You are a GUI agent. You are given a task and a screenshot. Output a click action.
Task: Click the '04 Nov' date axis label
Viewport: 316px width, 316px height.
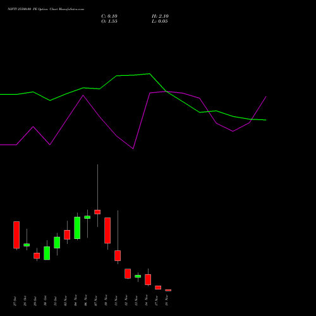[75, 300]
